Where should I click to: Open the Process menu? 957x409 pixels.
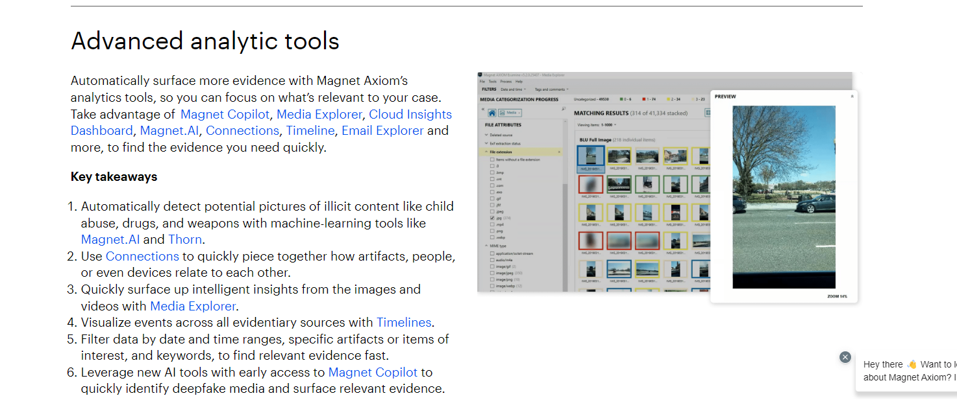point(506,82)
